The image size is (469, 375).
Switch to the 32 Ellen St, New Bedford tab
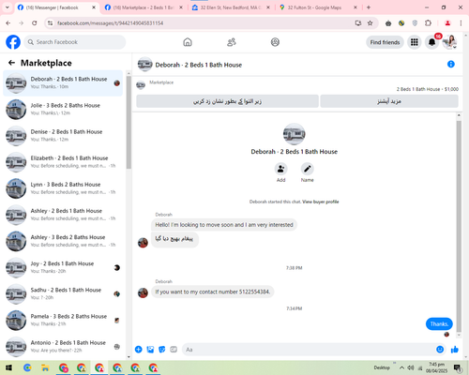[231, 7]
